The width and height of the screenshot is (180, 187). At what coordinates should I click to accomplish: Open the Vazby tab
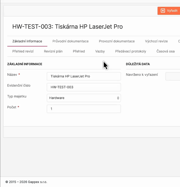tap(100, 51)
